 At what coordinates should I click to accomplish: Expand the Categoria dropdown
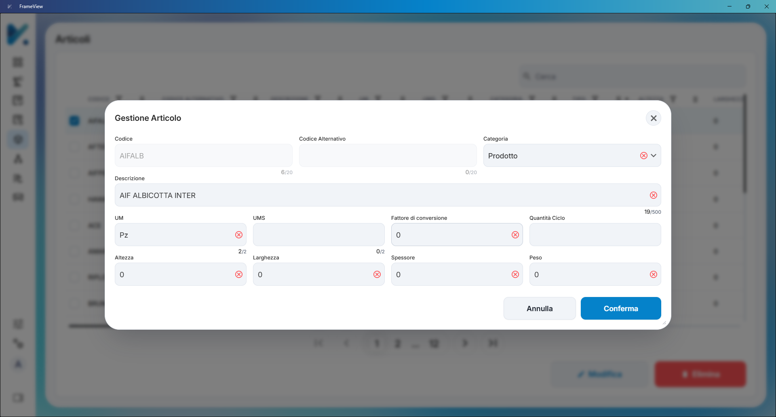tap(654, 156)
